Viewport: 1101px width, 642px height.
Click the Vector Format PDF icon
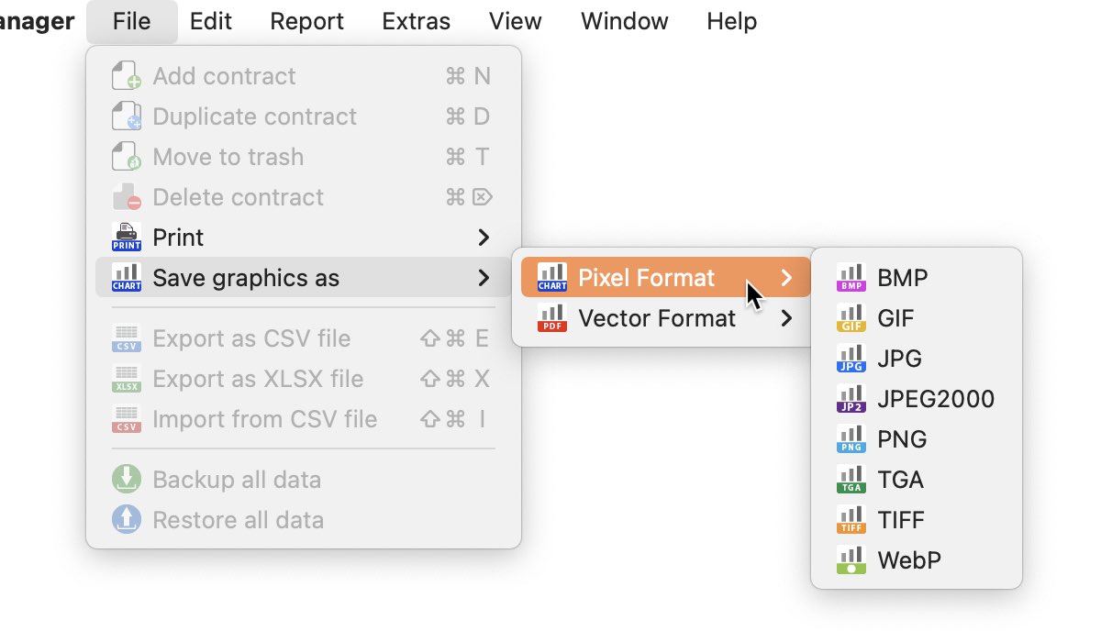coord(552,318)
